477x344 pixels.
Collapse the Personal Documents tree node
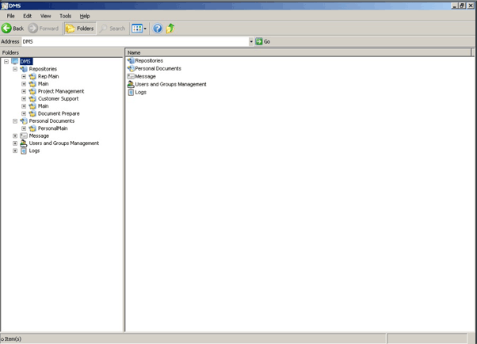pyautogui.click(x=15, y=120)
